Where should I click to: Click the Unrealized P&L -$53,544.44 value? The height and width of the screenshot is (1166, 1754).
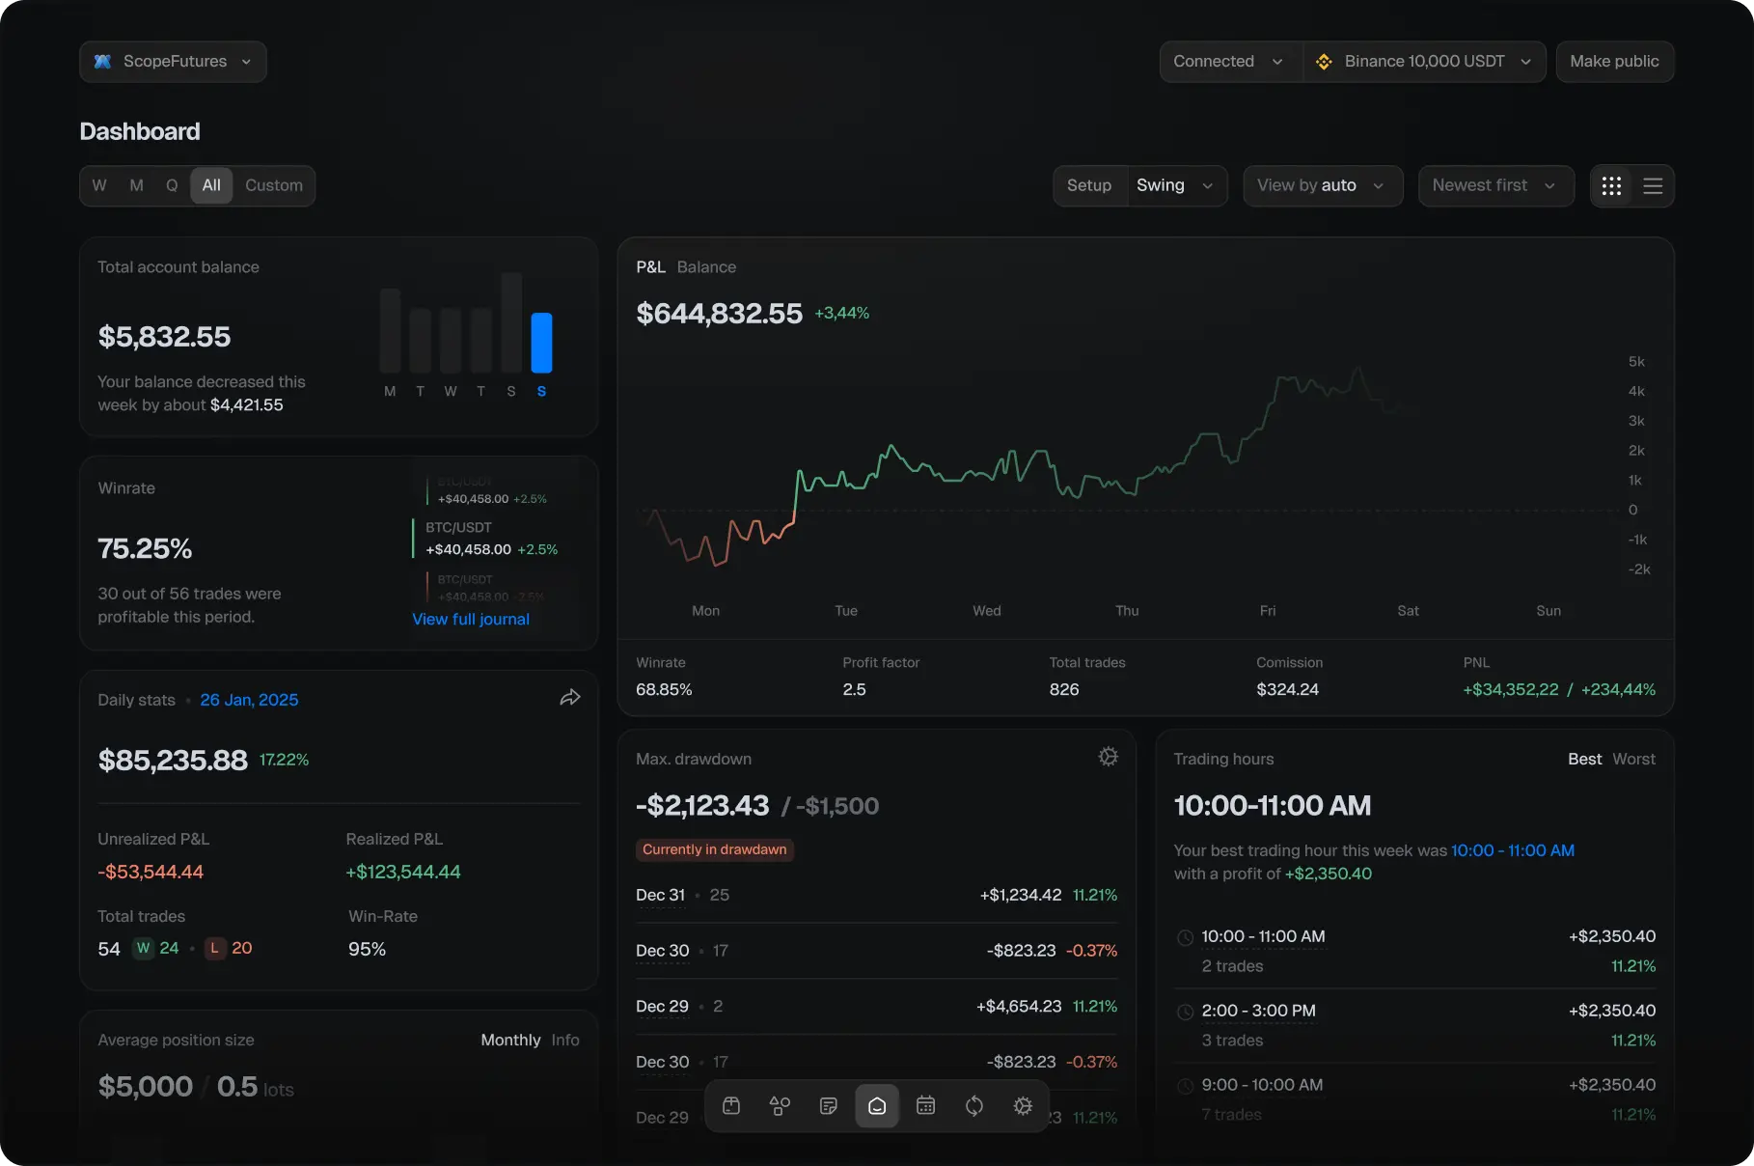pyautogui.click(x=151, y=872)
